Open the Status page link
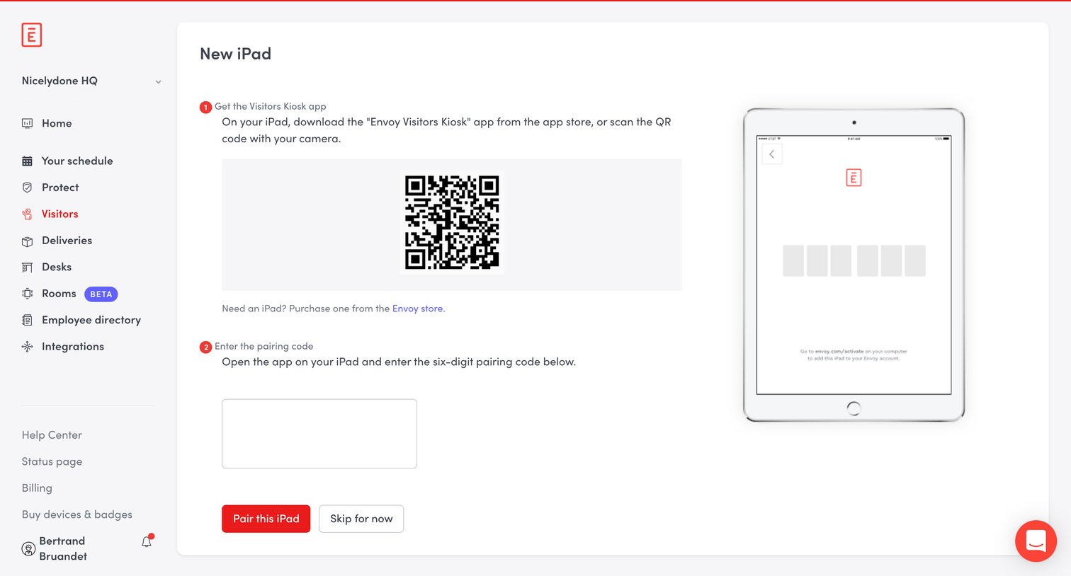The image size is (1071, 576). click(x=52, y=461)
